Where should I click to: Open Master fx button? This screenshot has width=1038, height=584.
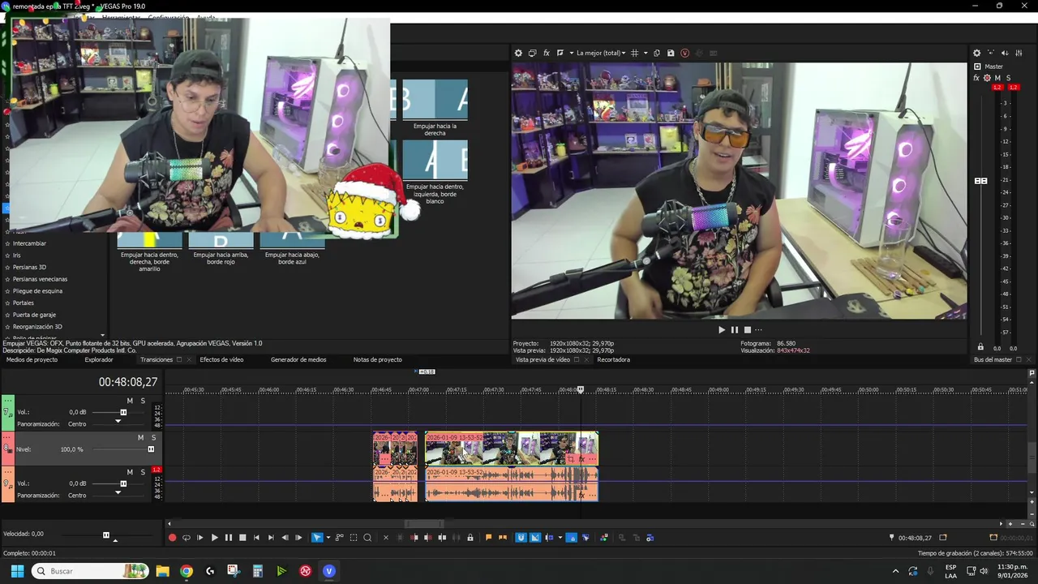(x=976, y=78)
